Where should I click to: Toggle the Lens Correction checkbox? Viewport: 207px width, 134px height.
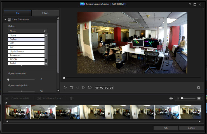pos(10,20)
